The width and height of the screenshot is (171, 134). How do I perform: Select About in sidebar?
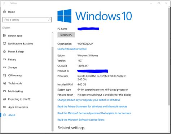click(12, 115)
